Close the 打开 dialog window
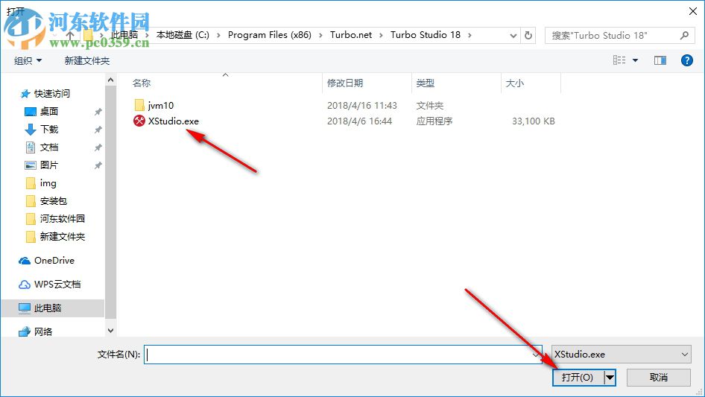 point(693,11)
